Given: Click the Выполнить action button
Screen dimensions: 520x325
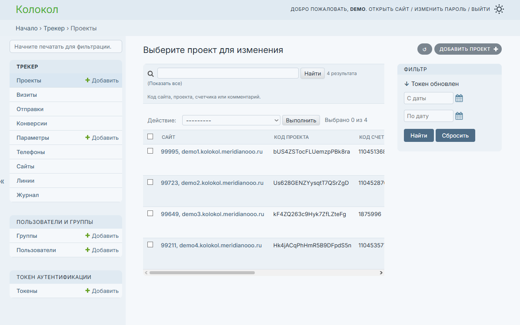Looking at the screenshot, I should tap(301, 120).
